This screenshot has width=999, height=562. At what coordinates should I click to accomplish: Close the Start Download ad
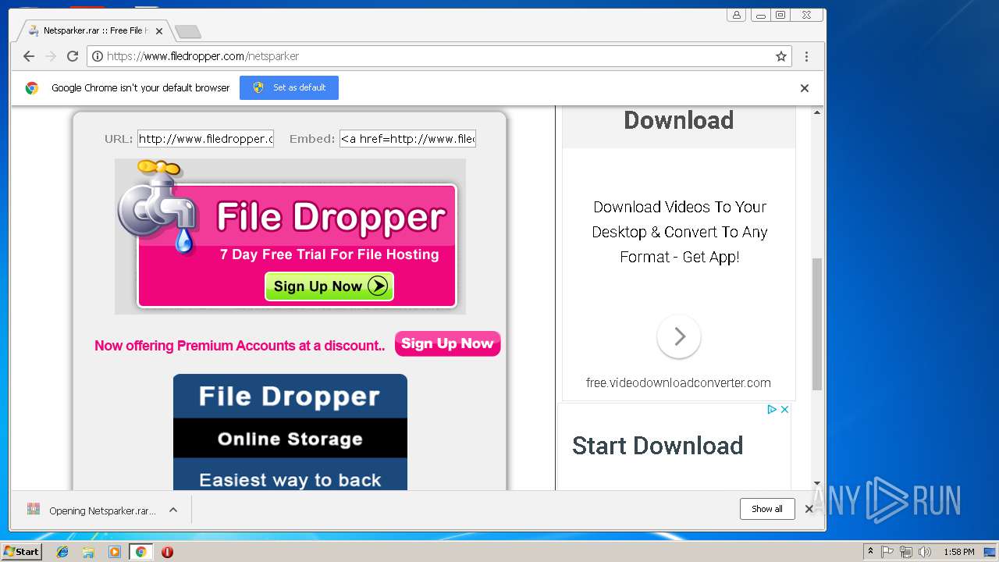[x=784, y=409]
